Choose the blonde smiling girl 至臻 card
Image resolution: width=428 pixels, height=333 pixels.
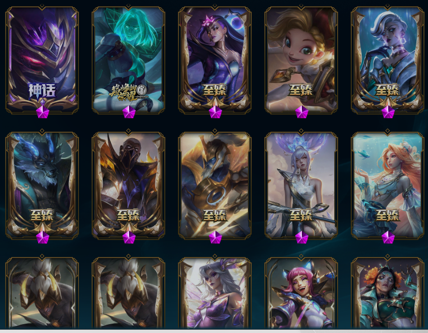tap(301, 60)
